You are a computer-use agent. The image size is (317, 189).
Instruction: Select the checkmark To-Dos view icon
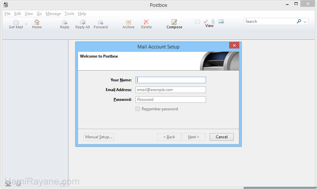click(x=206, y=21)
